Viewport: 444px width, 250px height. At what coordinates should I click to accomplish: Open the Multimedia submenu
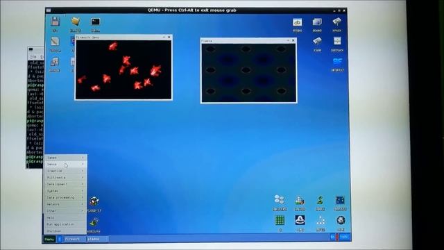click(66, 178)
